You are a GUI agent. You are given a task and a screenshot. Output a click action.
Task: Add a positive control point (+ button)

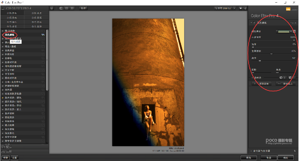pyautogui.click(x=283, y=78)
